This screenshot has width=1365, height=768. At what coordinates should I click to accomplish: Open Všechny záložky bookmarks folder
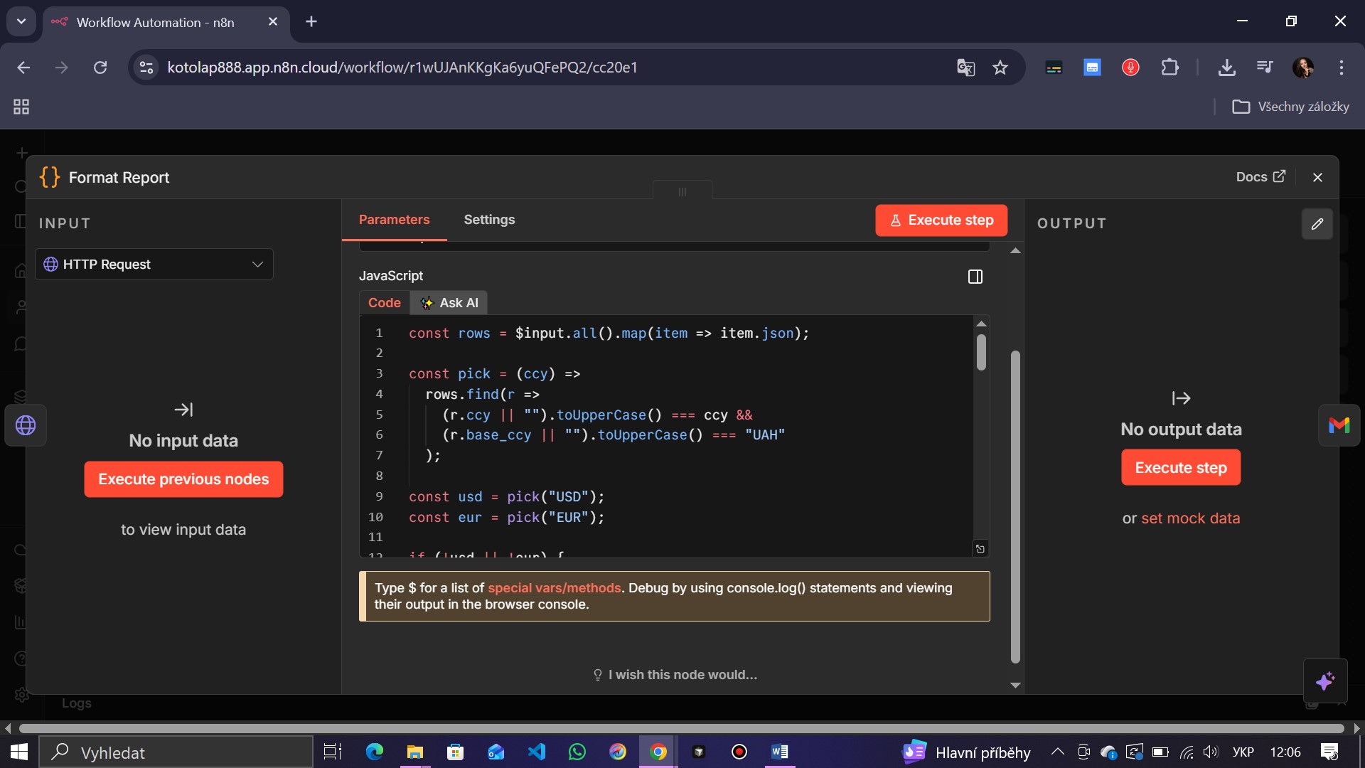(x=1290, y=107)
